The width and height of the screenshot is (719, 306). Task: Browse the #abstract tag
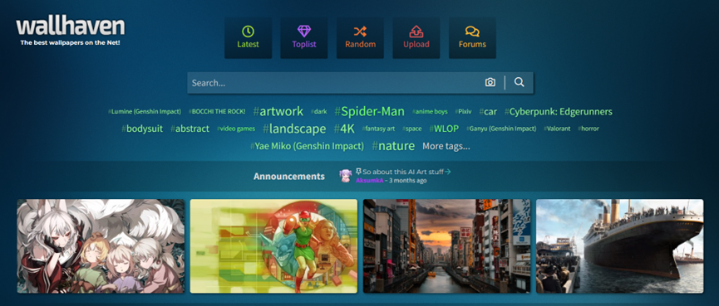(x=190, y=129)
